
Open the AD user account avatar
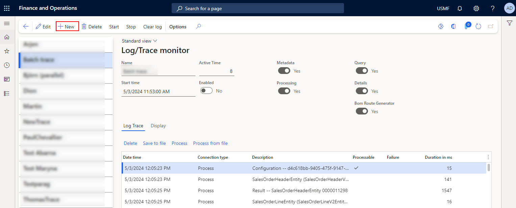509,8
